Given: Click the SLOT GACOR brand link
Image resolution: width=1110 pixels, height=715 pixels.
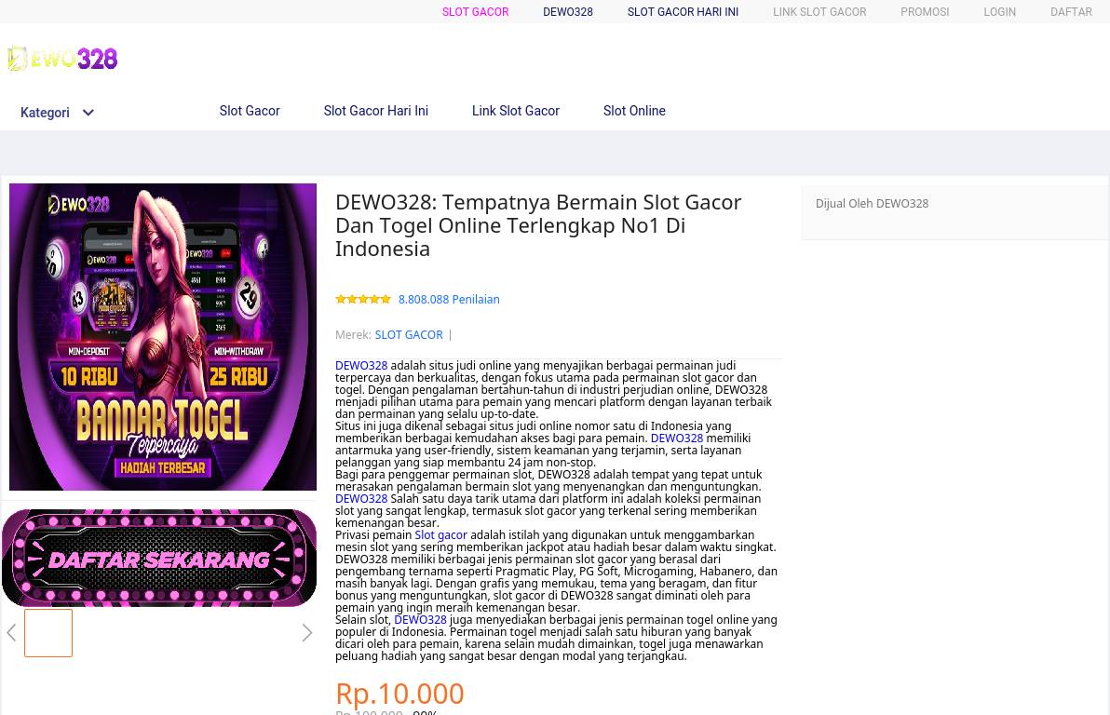Looking at the screenshot, I should [x=409, y=335].
